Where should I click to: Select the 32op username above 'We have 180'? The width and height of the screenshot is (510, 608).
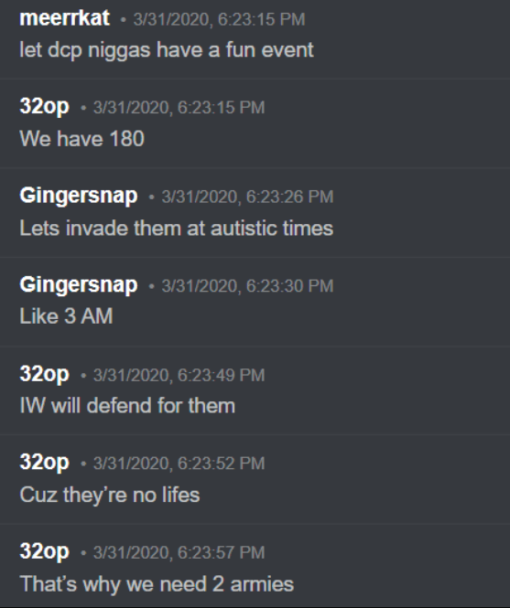[x=44, y=107]
